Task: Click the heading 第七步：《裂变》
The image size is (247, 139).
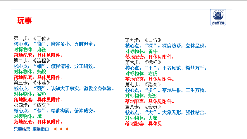Action: click(143, 85)
